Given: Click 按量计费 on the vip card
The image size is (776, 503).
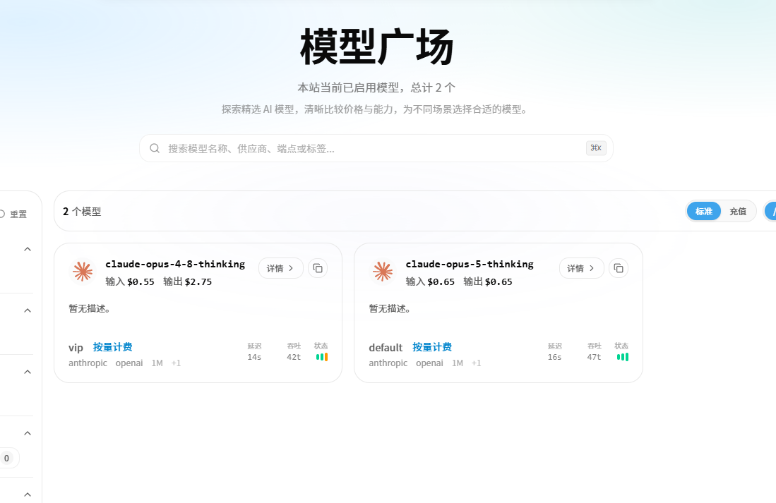Looking at the screenshot, I should pyautogui.click(x=112, y=347).
